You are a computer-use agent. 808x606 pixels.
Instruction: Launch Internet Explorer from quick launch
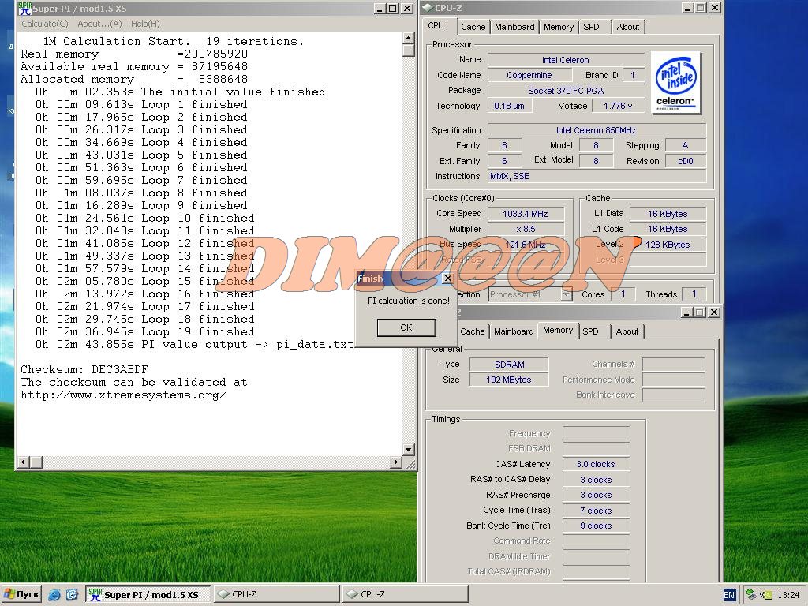tap(54, 595)
